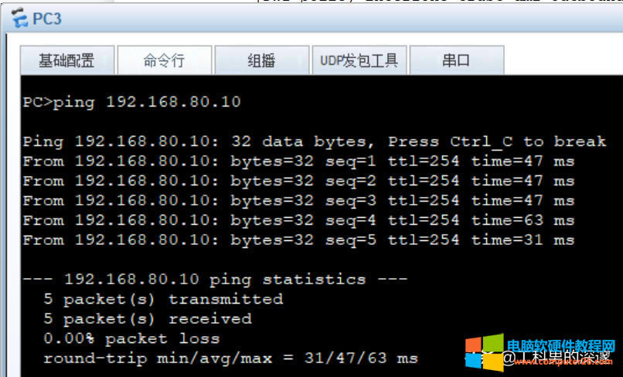Click the seq=1 ping reply line

298,161
